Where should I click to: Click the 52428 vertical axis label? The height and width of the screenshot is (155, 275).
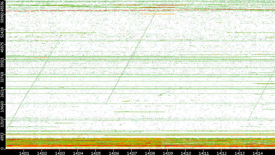tap(3, 34)
